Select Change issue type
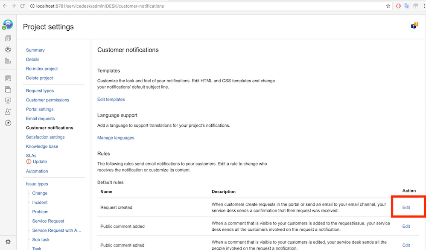Viewport: 426px width, 250px height. [40, 193]
